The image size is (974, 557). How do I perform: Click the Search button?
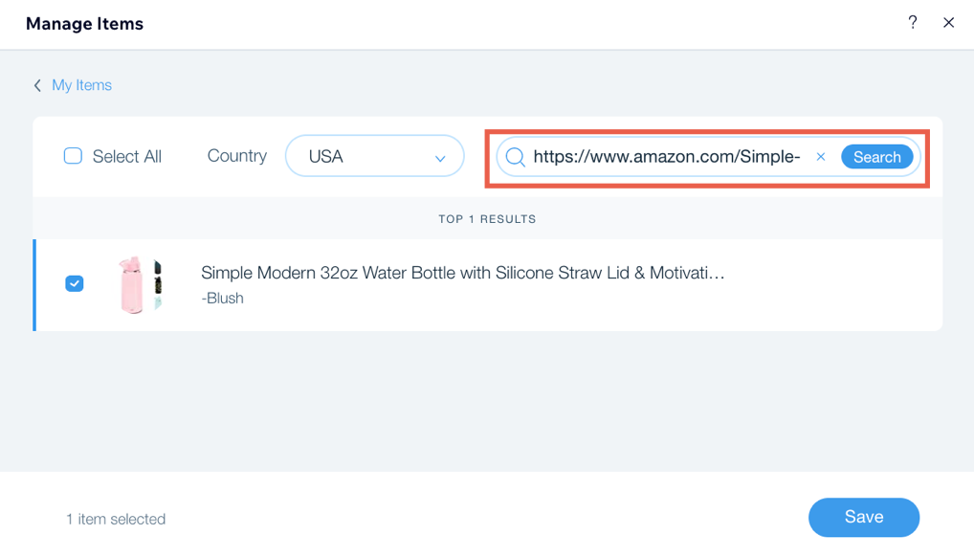click(876, 157)
